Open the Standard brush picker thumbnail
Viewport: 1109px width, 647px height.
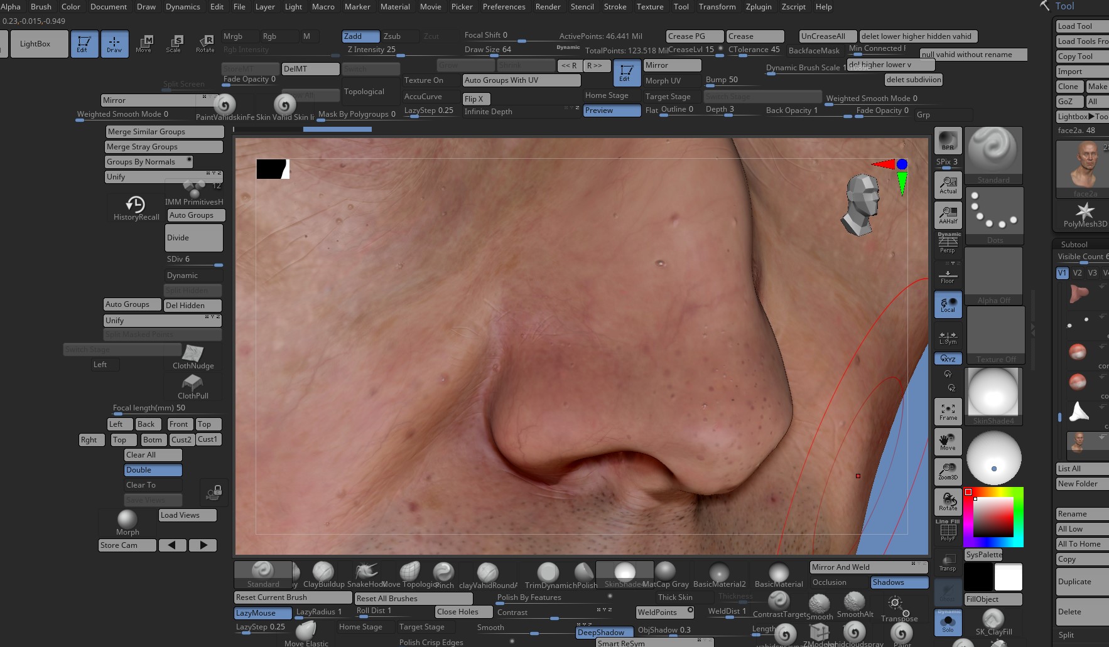(x=993, y=155)
